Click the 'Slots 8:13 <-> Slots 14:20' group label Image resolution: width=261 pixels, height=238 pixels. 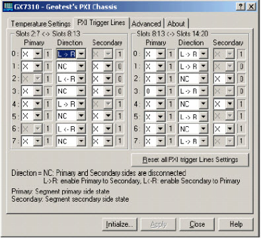pos(172,34)
